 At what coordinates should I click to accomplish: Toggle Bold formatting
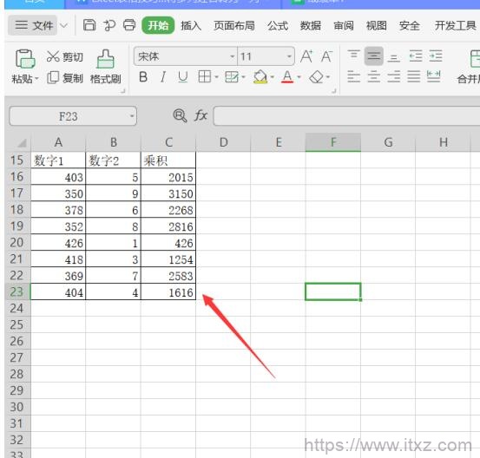(143, 77)
